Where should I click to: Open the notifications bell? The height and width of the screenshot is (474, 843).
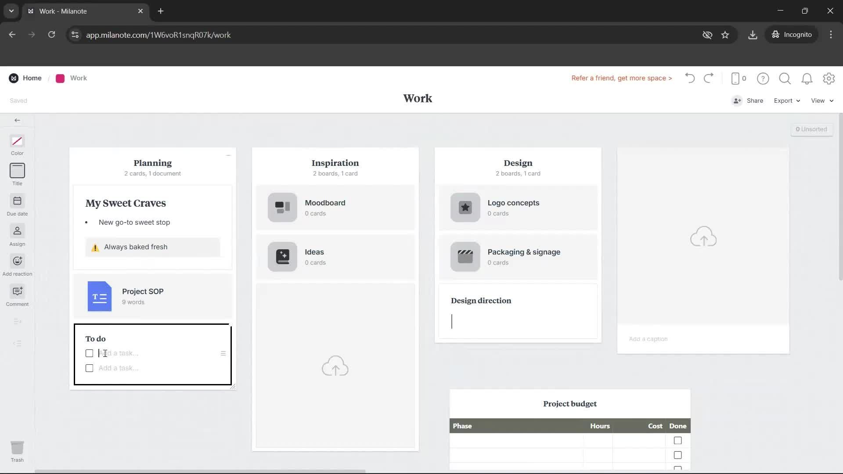(807, 79)
